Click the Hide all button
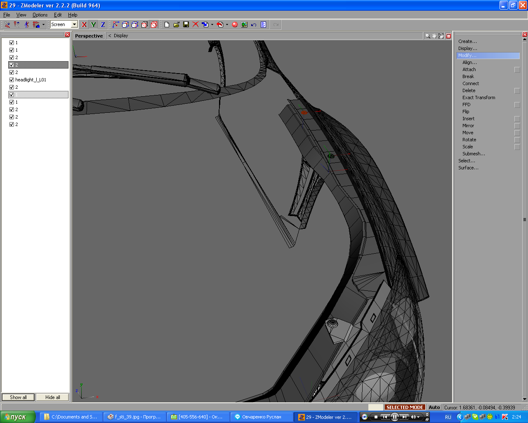528x423 pixels. click(52, 397)
